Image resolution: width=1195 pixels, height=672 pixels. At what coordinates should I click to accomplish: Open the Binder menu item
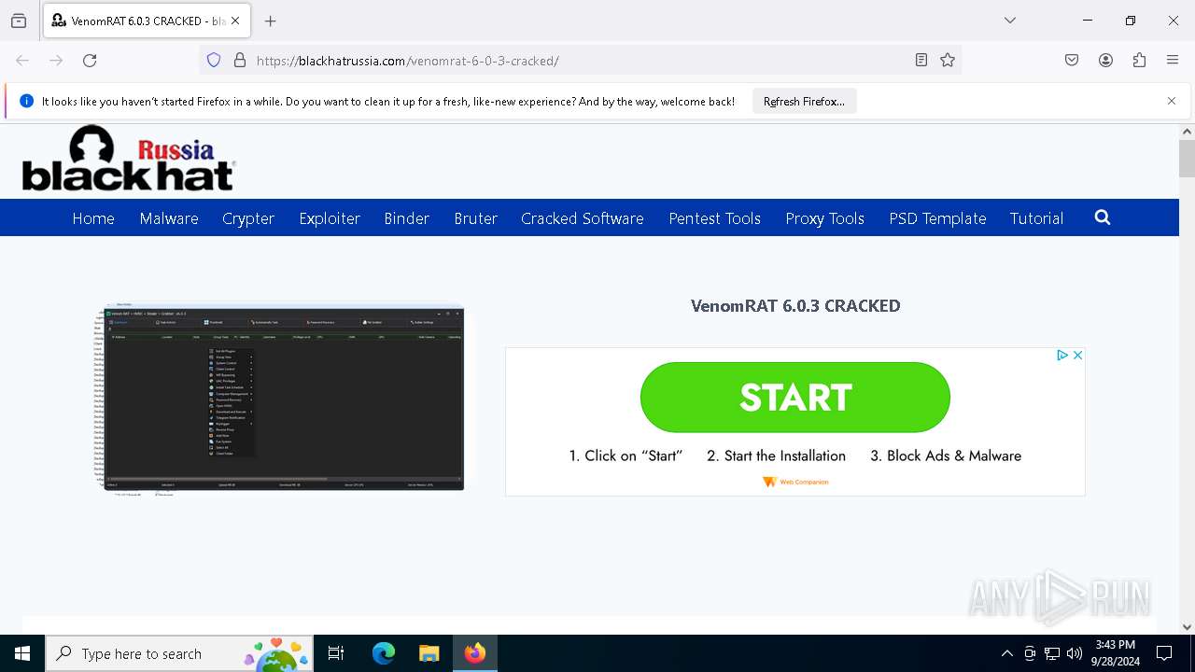pos(407,218)
